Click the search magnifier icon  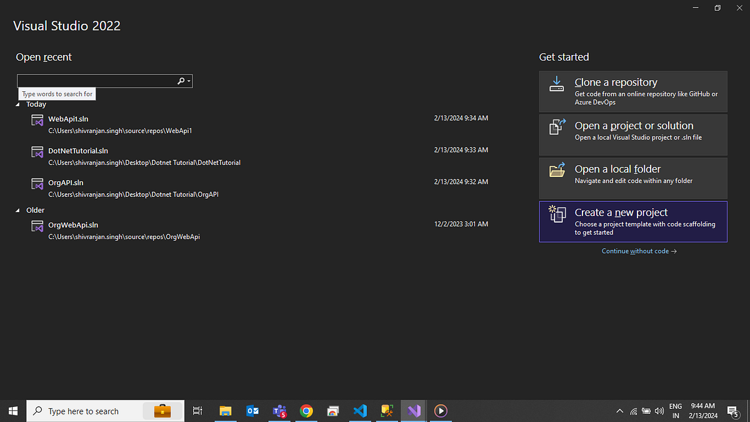tap(179, 81)
